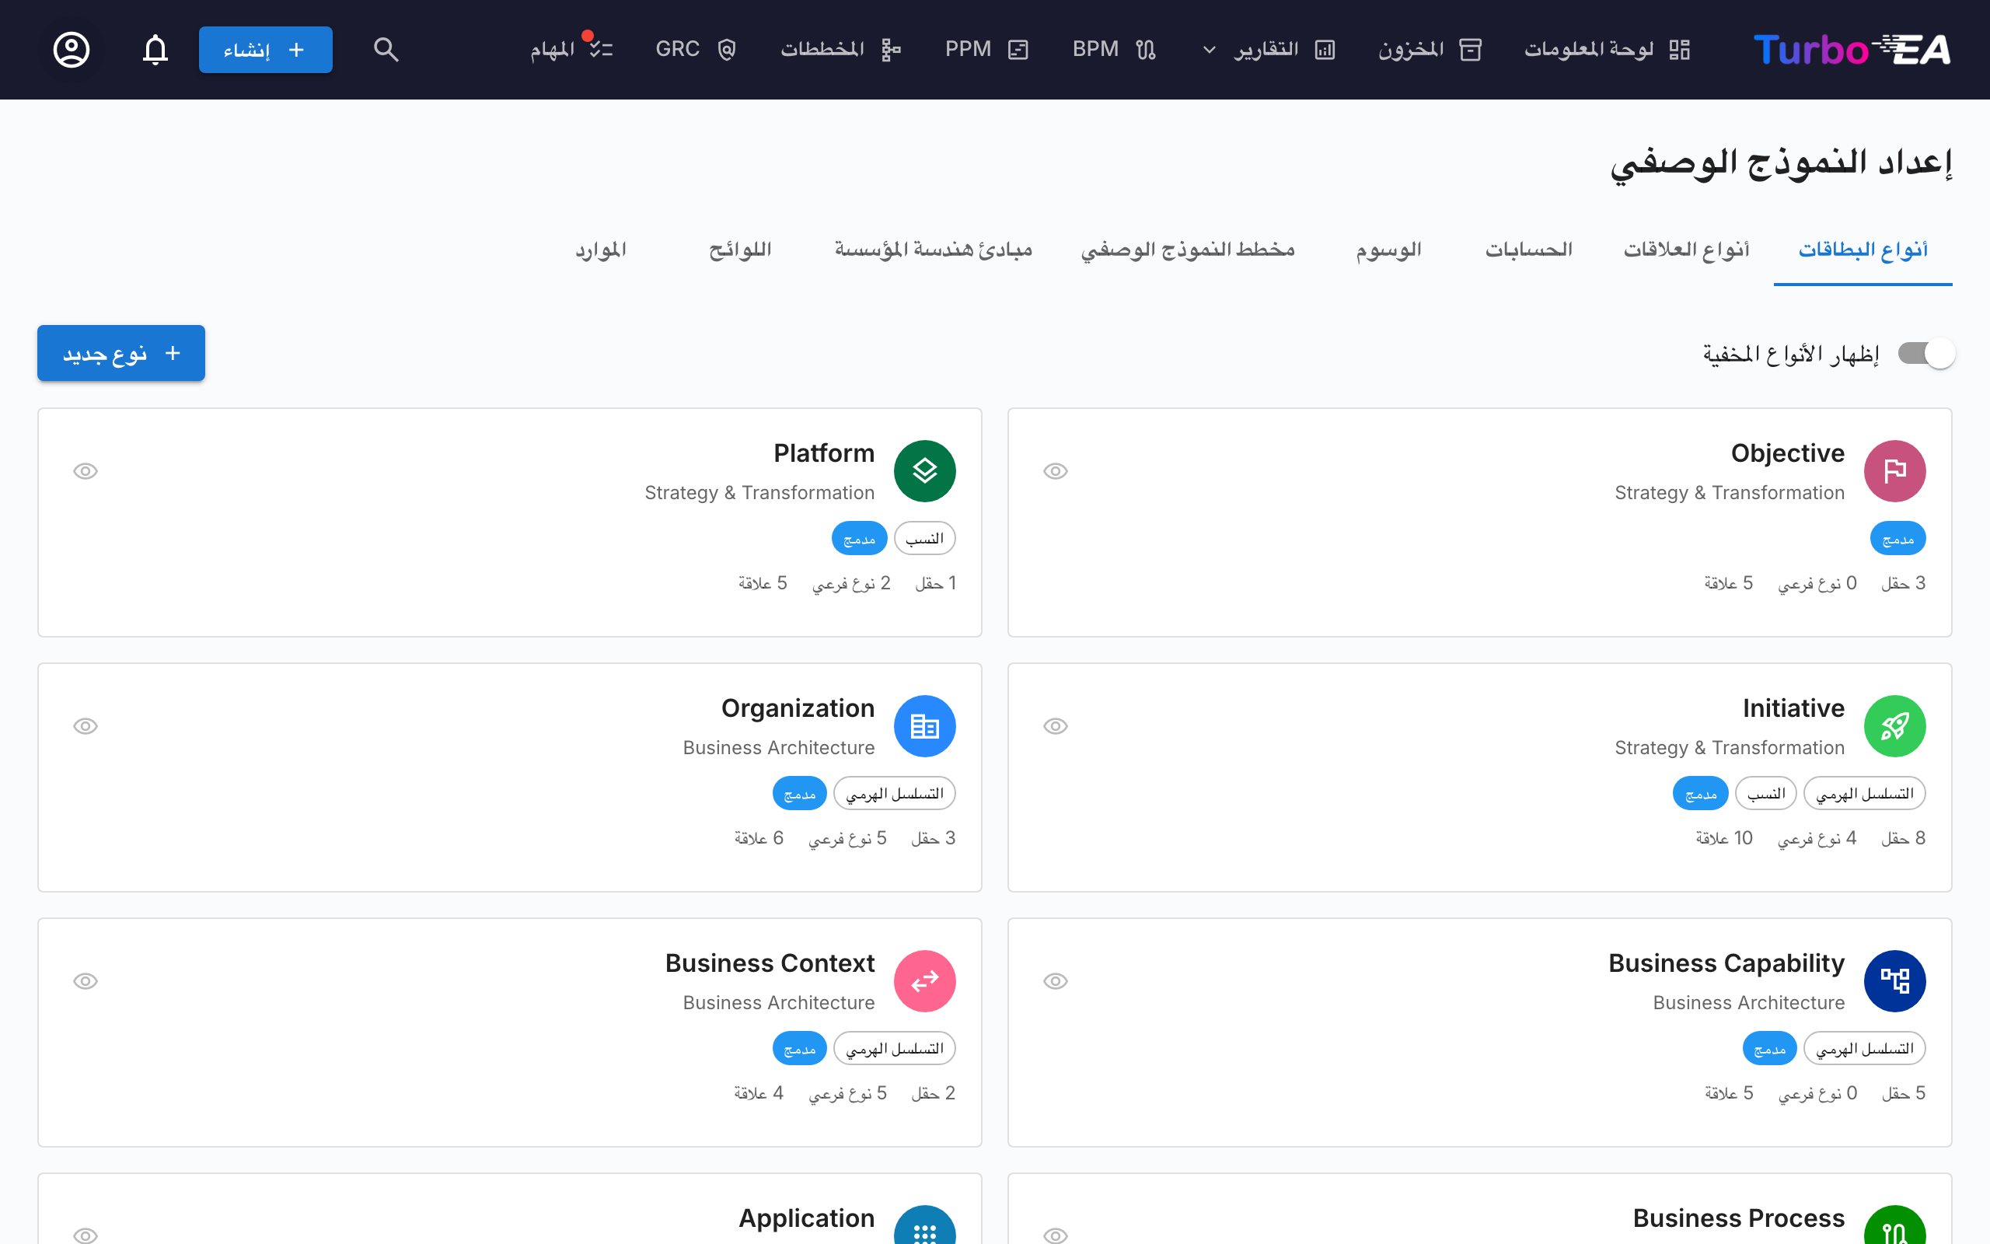Click the Business Context arrows icon

(924, 980)
